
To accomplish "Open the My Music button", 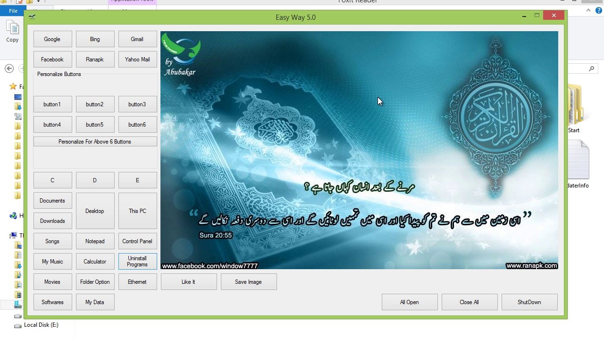I will 52,262.
